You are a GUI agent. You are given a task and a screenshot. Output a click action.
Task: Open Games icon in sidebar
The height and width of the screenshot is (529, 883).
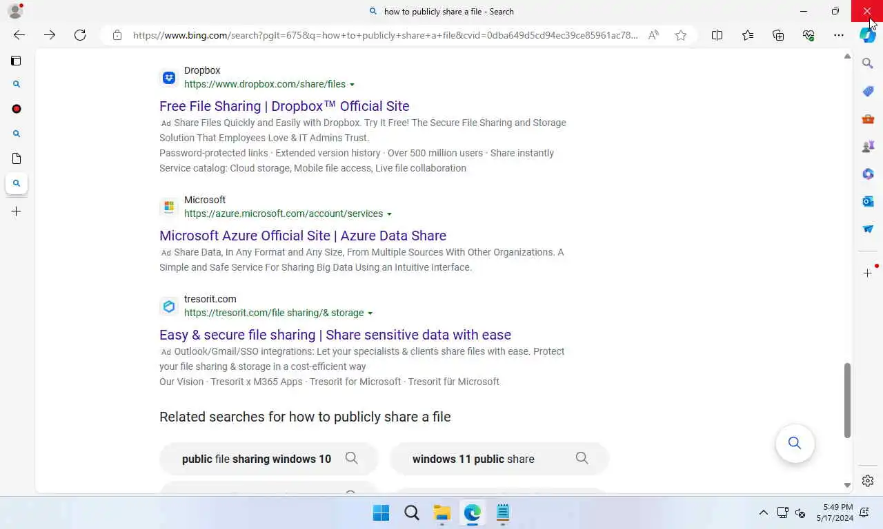click(x=868, y=146)
